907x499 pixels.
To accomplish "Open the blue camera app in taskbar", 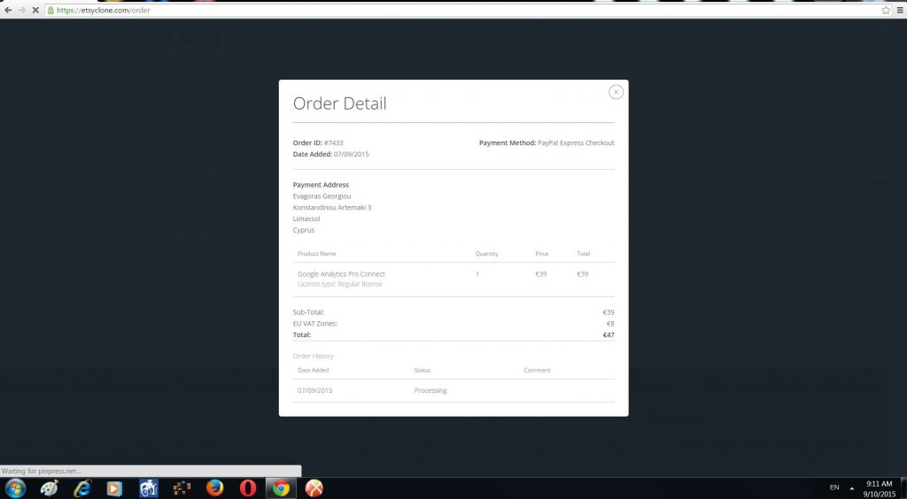I will tap(149, 488).
